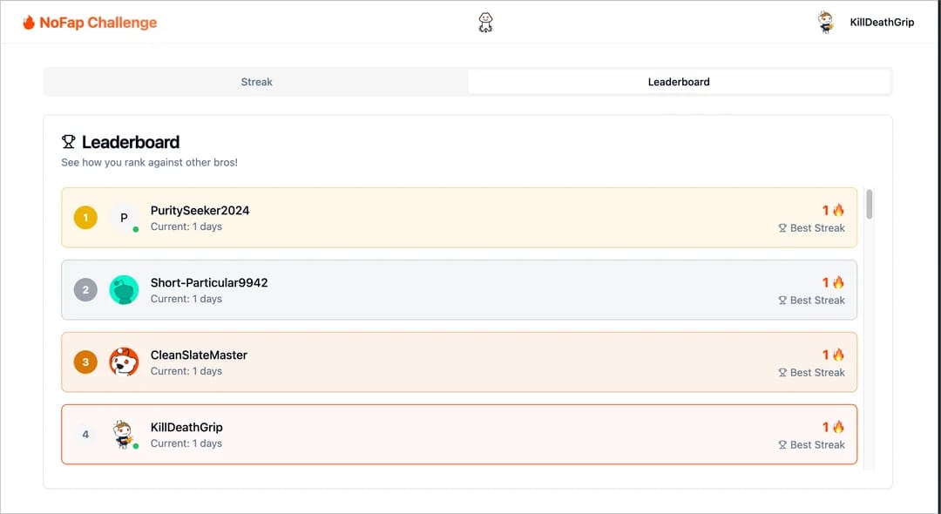Screen dimensions: 941x514
Task: Open KillDeathGrip profile avatar in header
Action: [x=826, y=22]
